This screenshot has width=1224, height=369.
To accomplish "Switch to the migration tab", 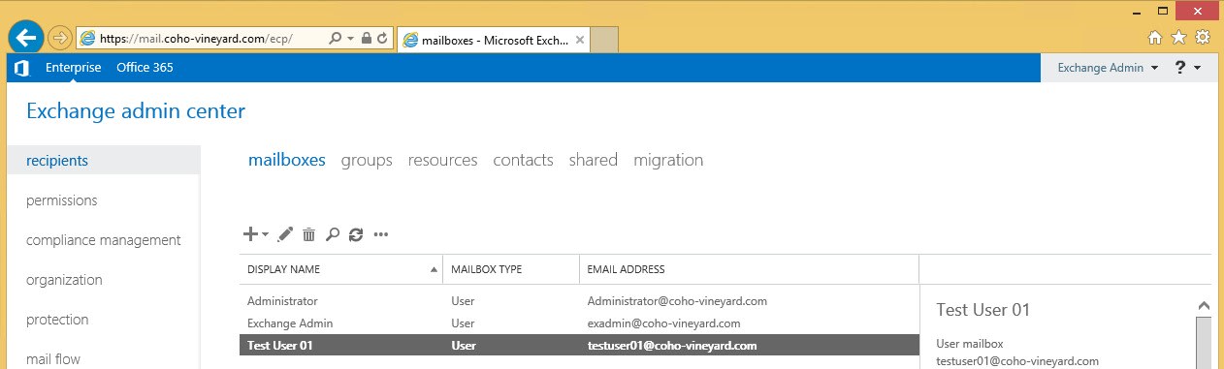I will (668, 160).
